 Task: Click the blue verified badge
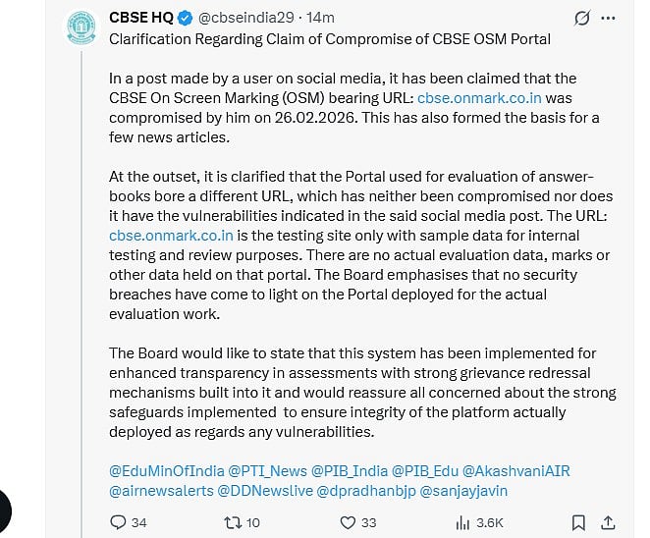pos(185,18)
